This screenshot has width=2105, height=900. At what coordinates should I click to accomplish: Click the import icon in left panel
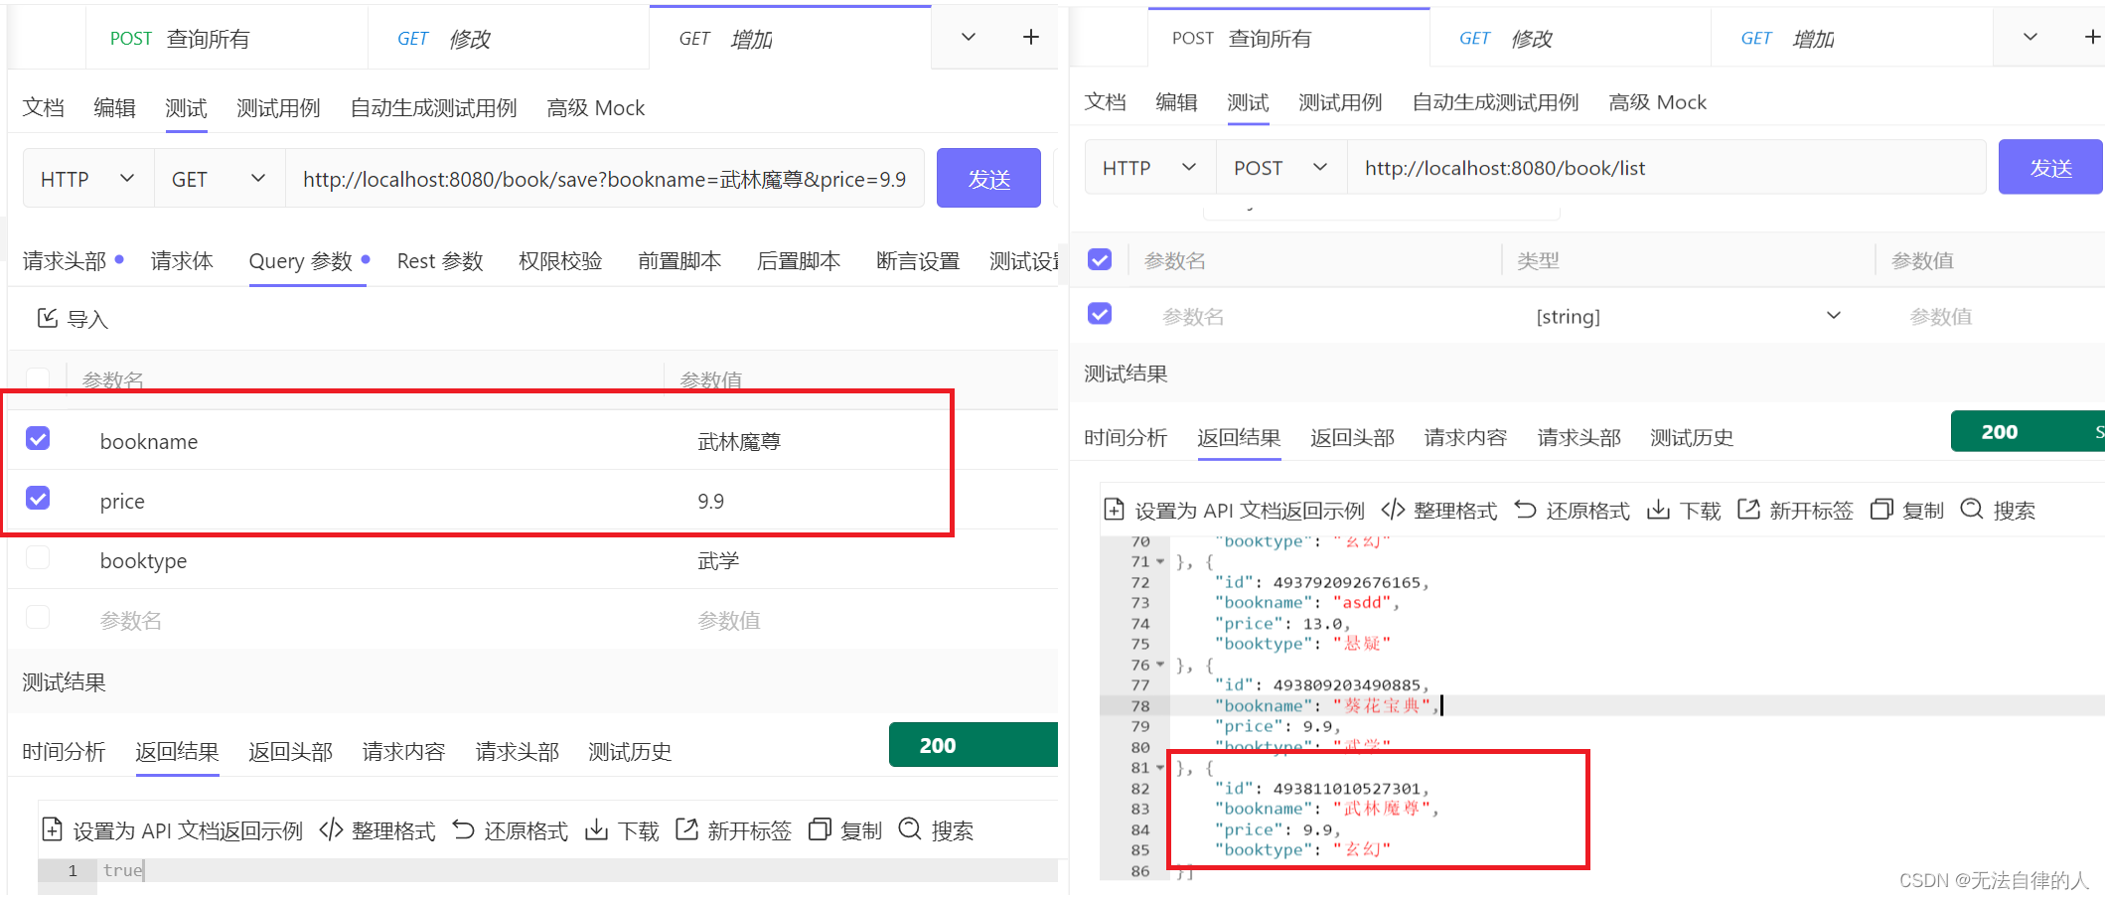(47, 318)
